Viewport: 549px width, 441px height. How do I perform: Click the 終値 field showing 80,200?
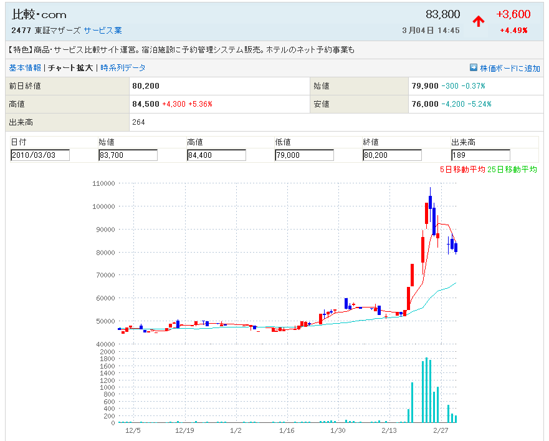tap(392, 155)
